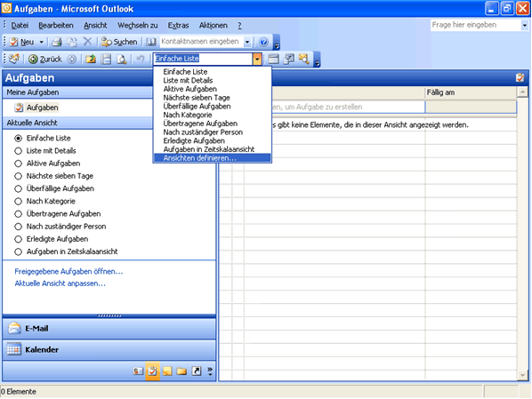The image size is (532, 399).
Task: Click the Undo arrow icon
Action: [141, 60]
